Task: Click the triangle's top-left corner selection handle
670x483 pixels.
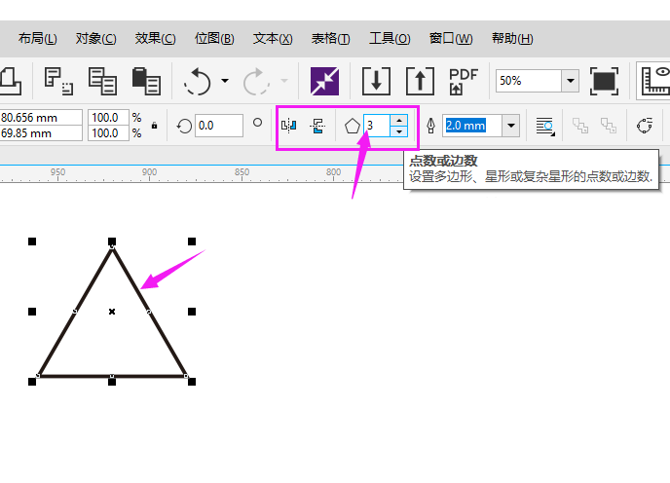Action: (x=32, y=241)
